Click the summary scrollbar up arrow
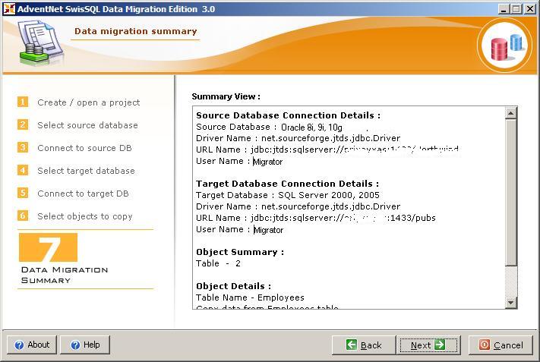540x362 pixels. [510, 113]
